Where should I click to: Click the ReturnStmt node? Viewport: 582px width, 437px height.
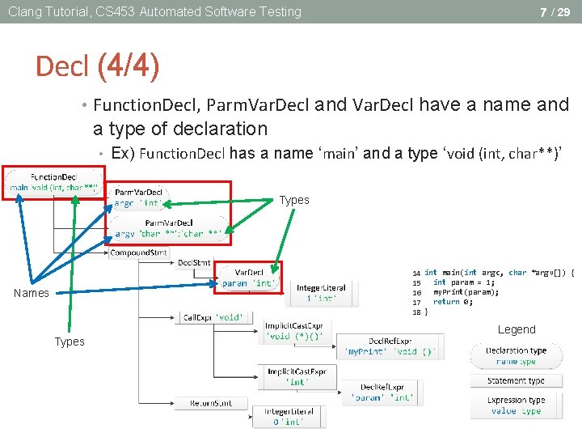point(211,403)
